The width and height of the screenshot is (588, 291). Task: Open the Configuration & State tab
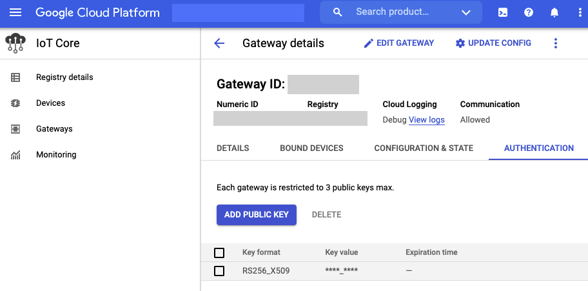[424, 148]
